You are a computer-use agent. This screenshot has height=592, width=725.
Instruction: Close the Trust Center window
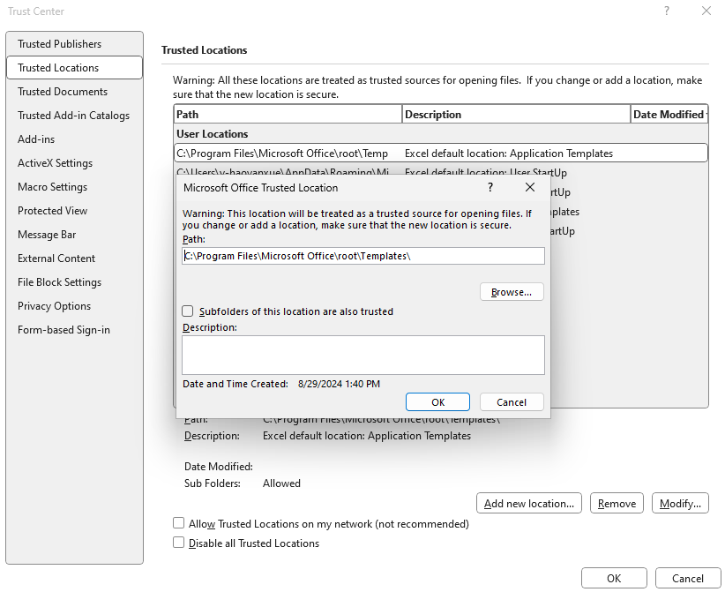coord(706,11)
